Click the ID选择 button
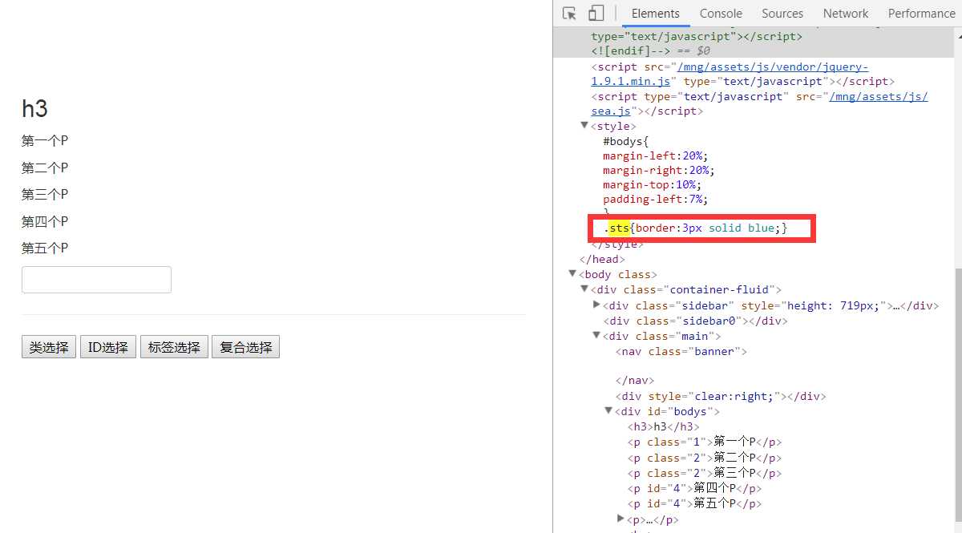 108,347
